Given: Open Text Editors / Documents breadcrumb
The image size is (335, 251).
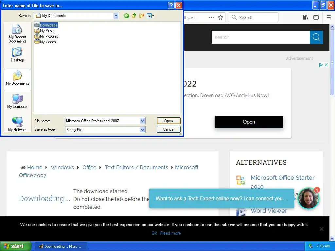Looking at the screenshot, I should pos(136,167).
